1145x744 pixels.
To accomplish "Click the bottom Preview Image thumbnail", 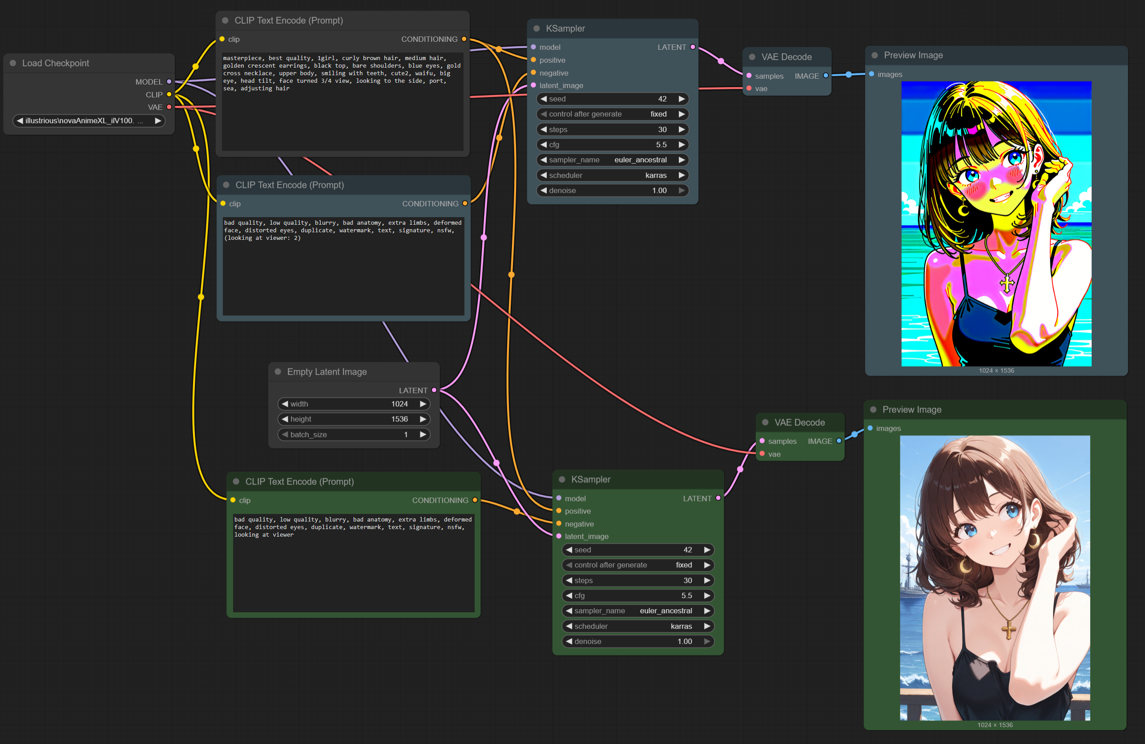I will [995, 578].
